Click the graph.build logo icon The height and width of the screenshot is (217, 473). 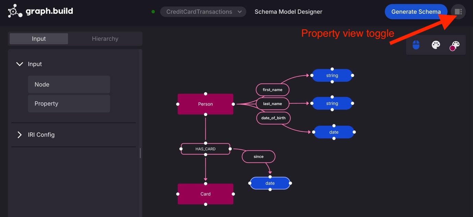(15, 11)
